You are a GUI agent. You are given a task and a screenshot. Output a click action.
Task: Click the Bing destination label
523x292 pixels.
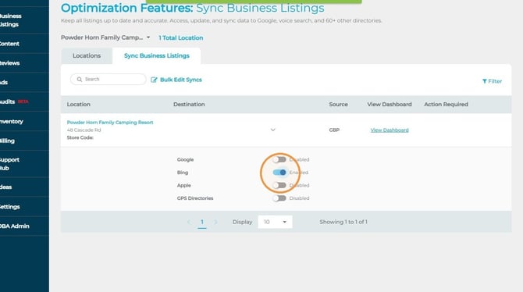pos(183,173)
